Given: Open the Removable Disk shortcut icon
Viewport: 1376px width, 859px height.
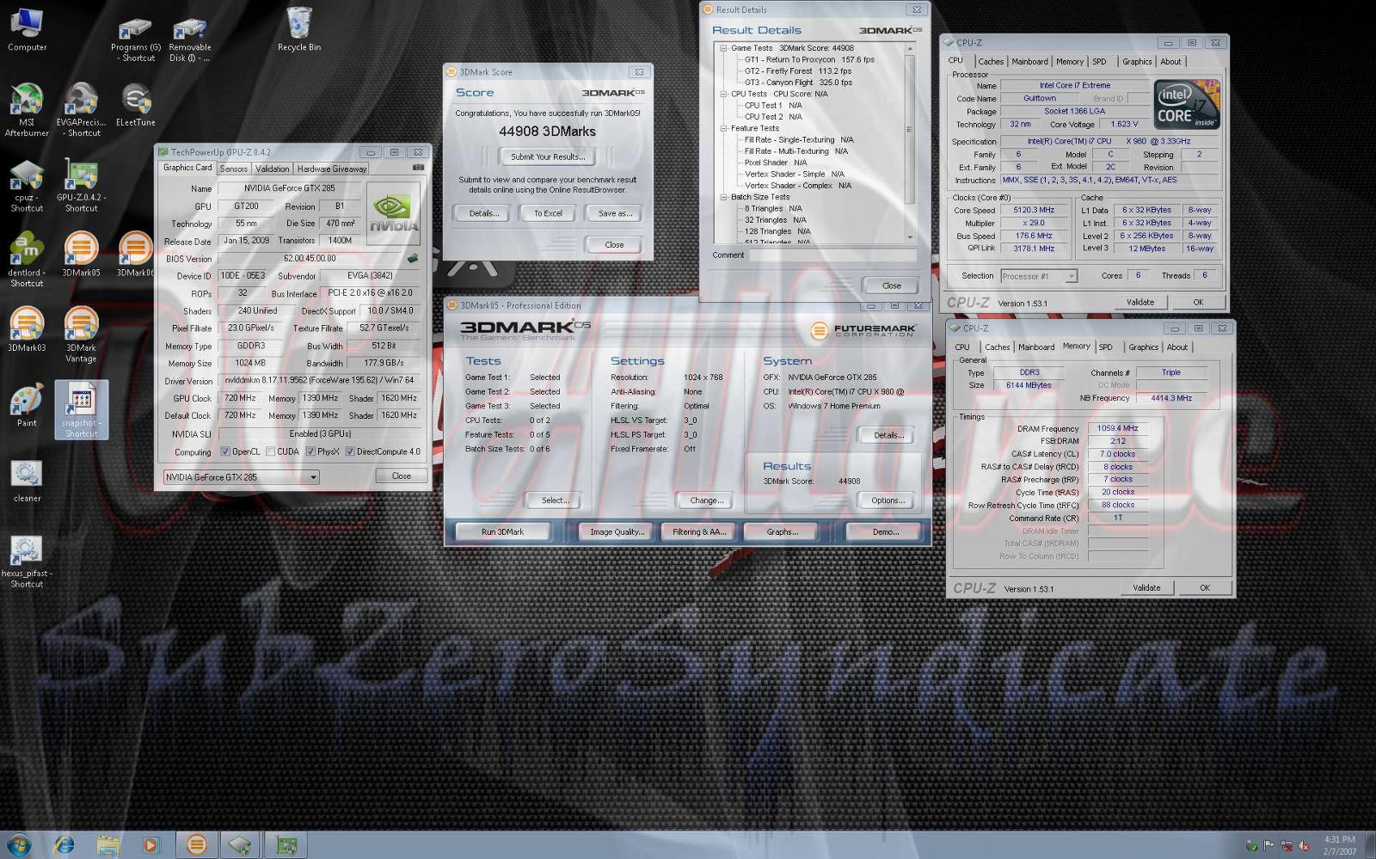Looking at the screenshot, I should tap(189, 40).
